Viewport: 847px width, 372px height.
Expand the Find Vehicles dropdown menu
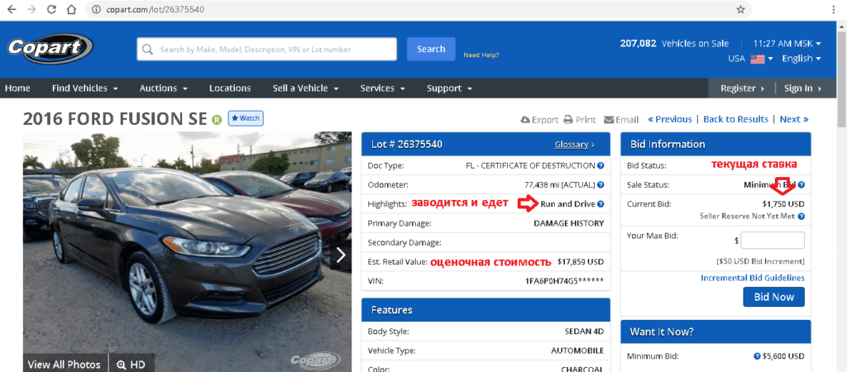tap(85, 88)
